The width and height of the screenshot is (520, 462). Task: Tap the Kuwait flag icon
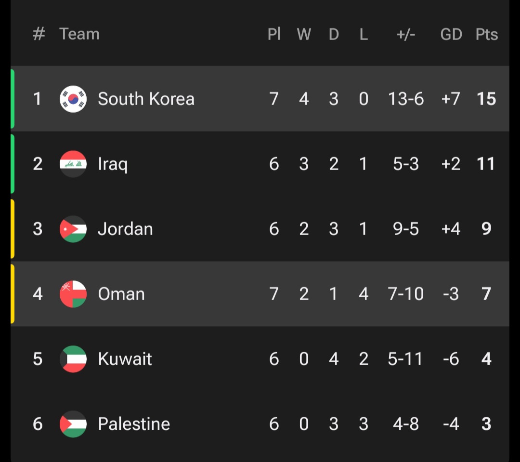click(x=73, y=359)
